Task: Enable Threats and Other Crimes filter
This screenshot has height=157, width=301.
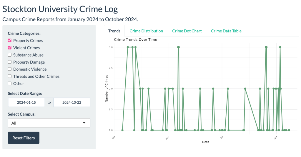Action: (10, 76)
